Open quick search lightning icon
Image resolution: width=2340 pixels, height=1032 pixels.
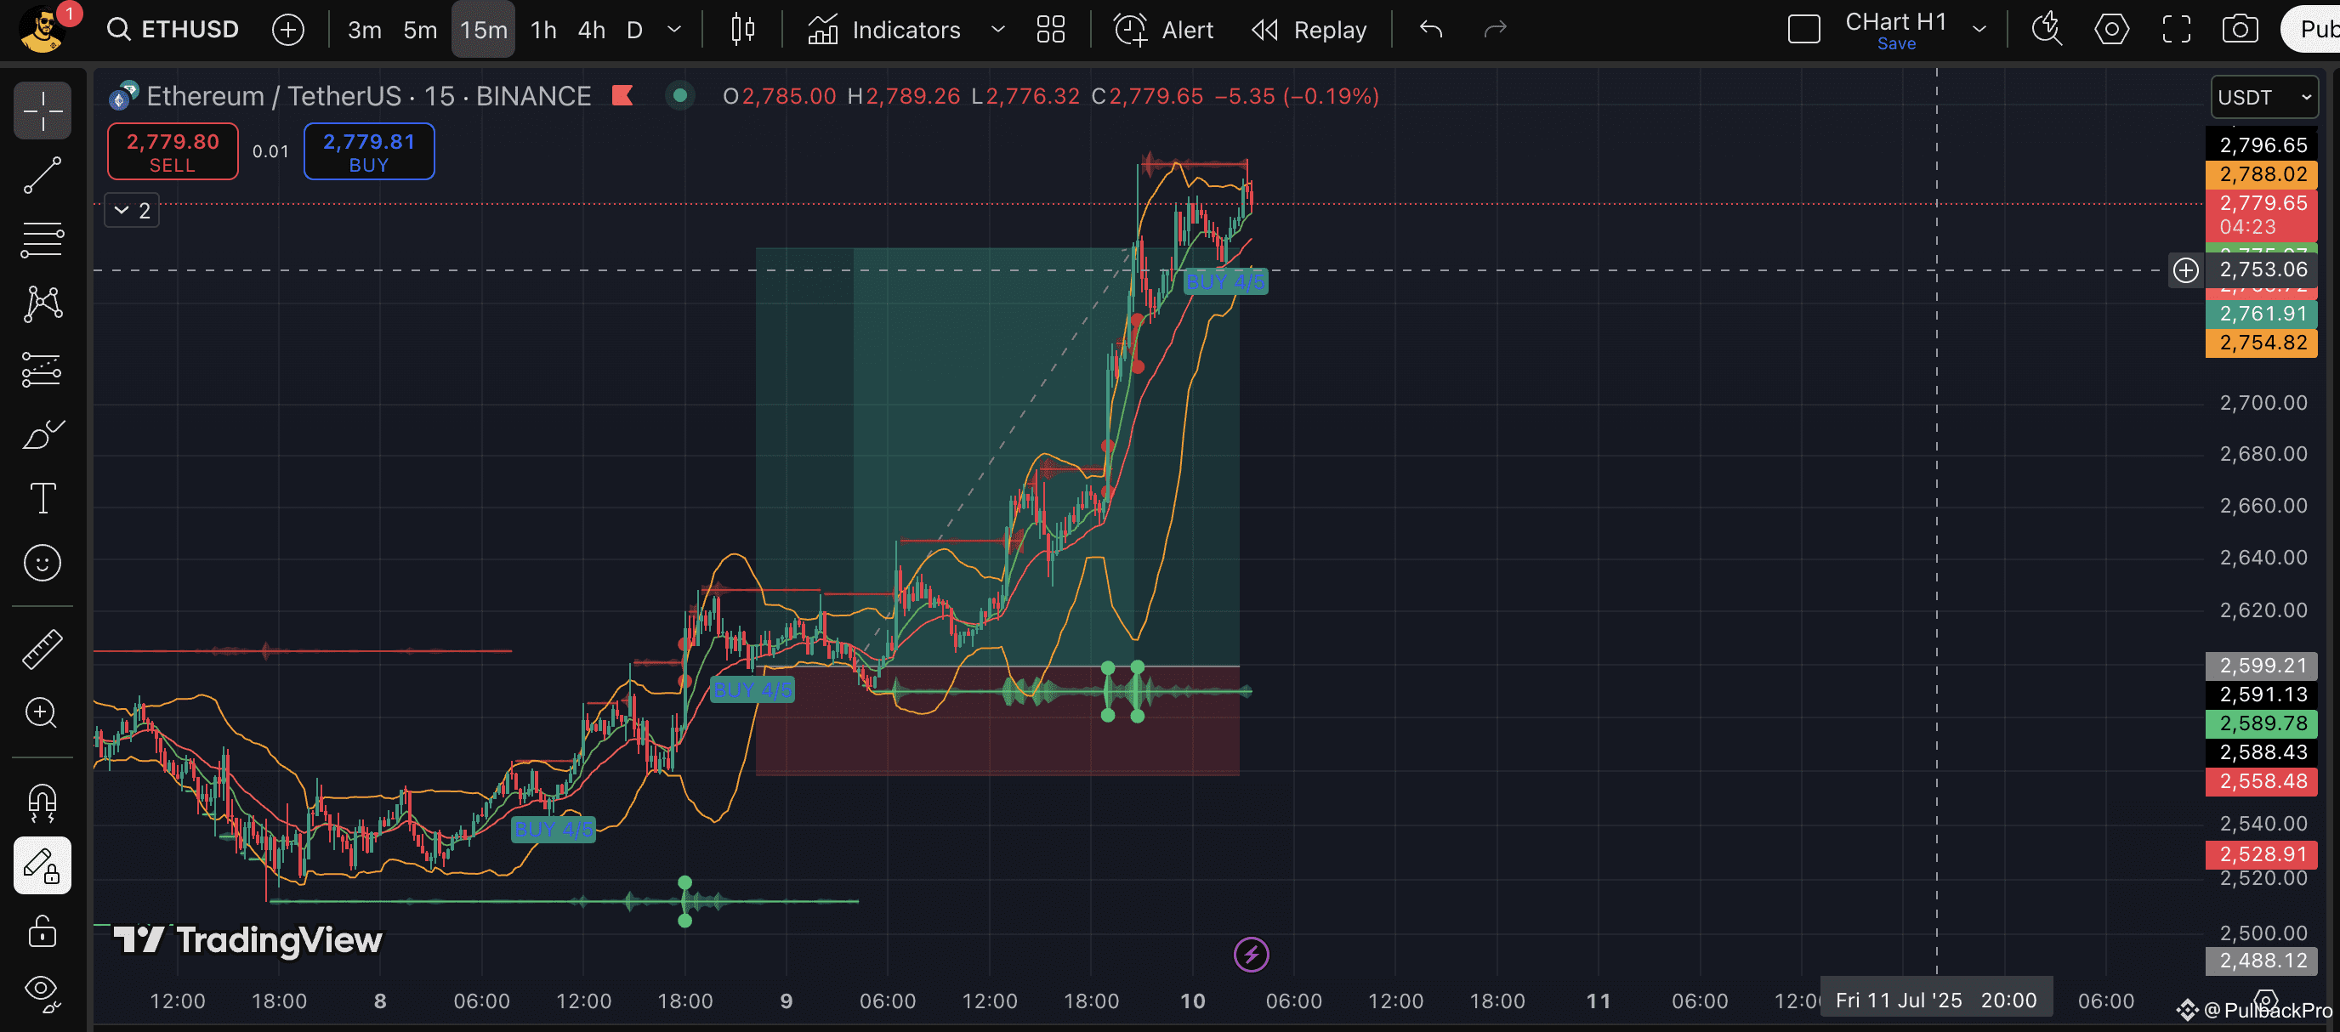coord(2047,30)
